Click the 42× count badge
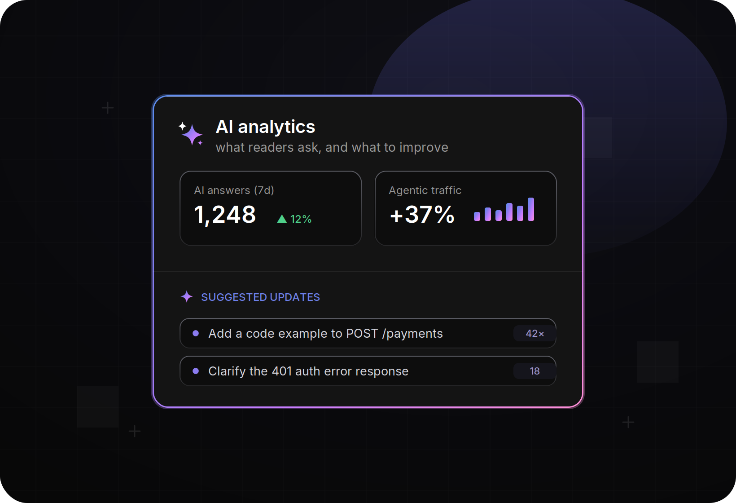This screenshot has height=503, width=736. pyautogui.click(x=534, y=333)
